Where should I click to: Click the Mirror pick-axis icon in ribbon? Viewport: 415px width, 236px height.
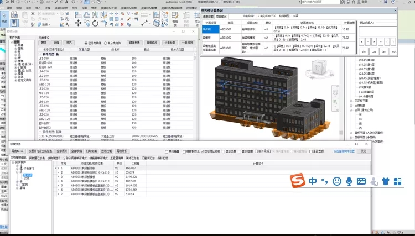(x=95, y=14)
